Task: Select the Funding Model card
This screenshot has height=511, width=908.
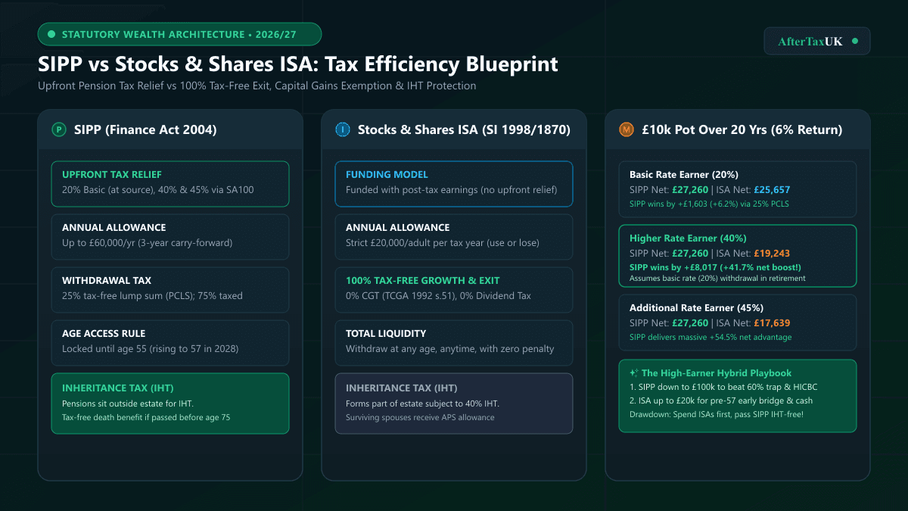Action: coord(454,183)
